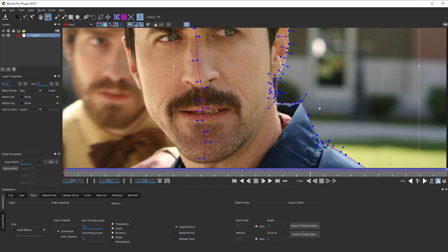
Task: Select the Create X-Spline Layer tool
Action: tap(57, 17)
